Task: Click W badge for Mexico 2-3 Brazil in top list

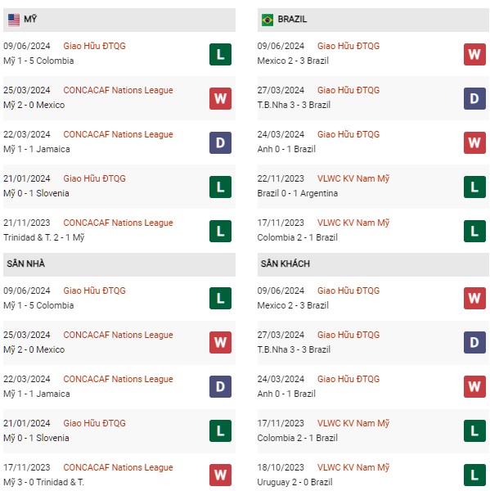Action: click(x=474, y=55)
